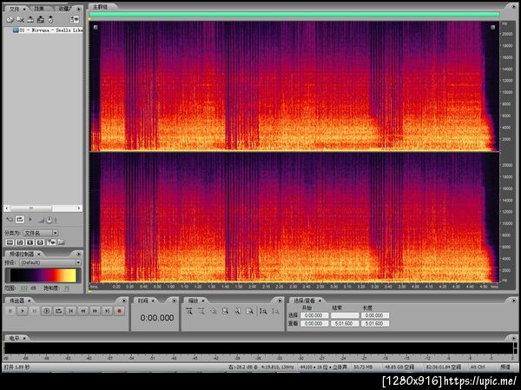Expand the spectral controls panel options arrow

(x=80, y=253)
